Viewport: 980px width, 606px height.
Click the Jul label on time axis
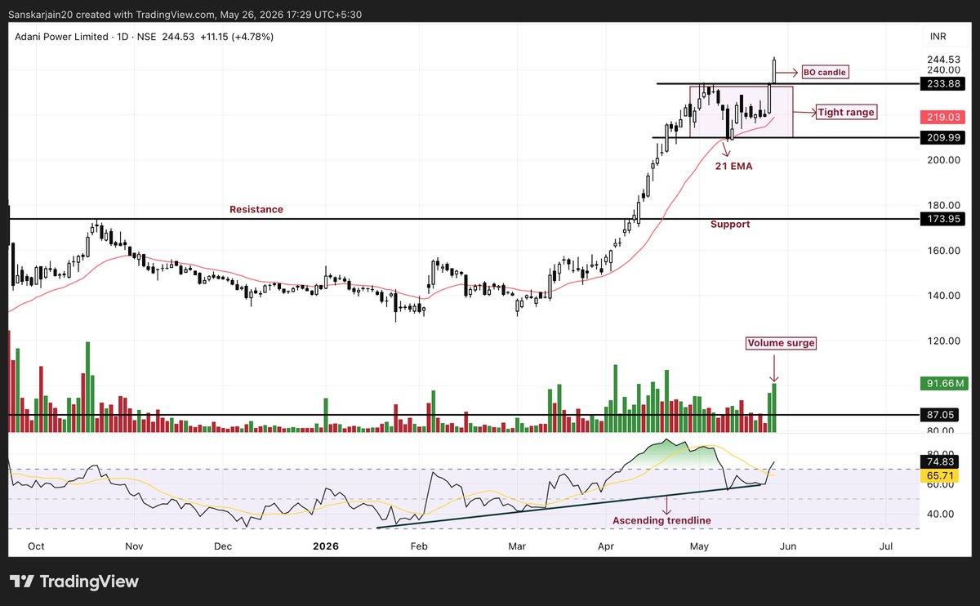coord(885,545)
